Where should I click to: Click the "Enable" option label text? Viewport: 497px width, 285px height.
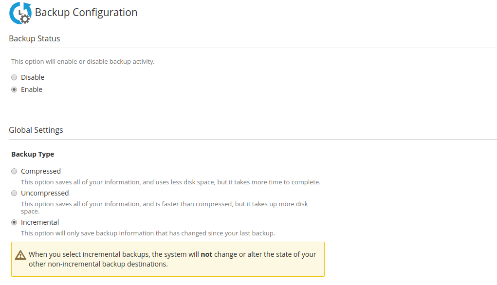click(x=32, y=89)
